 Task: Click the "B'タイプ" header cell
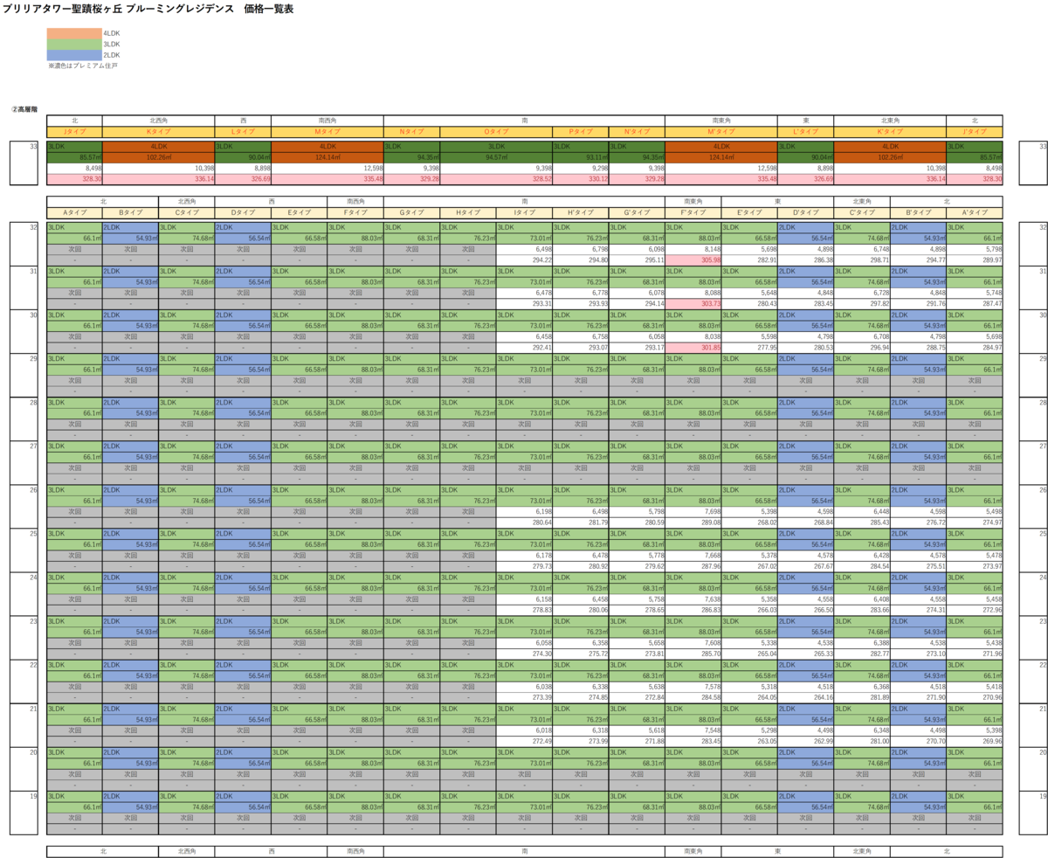[918, 212]
